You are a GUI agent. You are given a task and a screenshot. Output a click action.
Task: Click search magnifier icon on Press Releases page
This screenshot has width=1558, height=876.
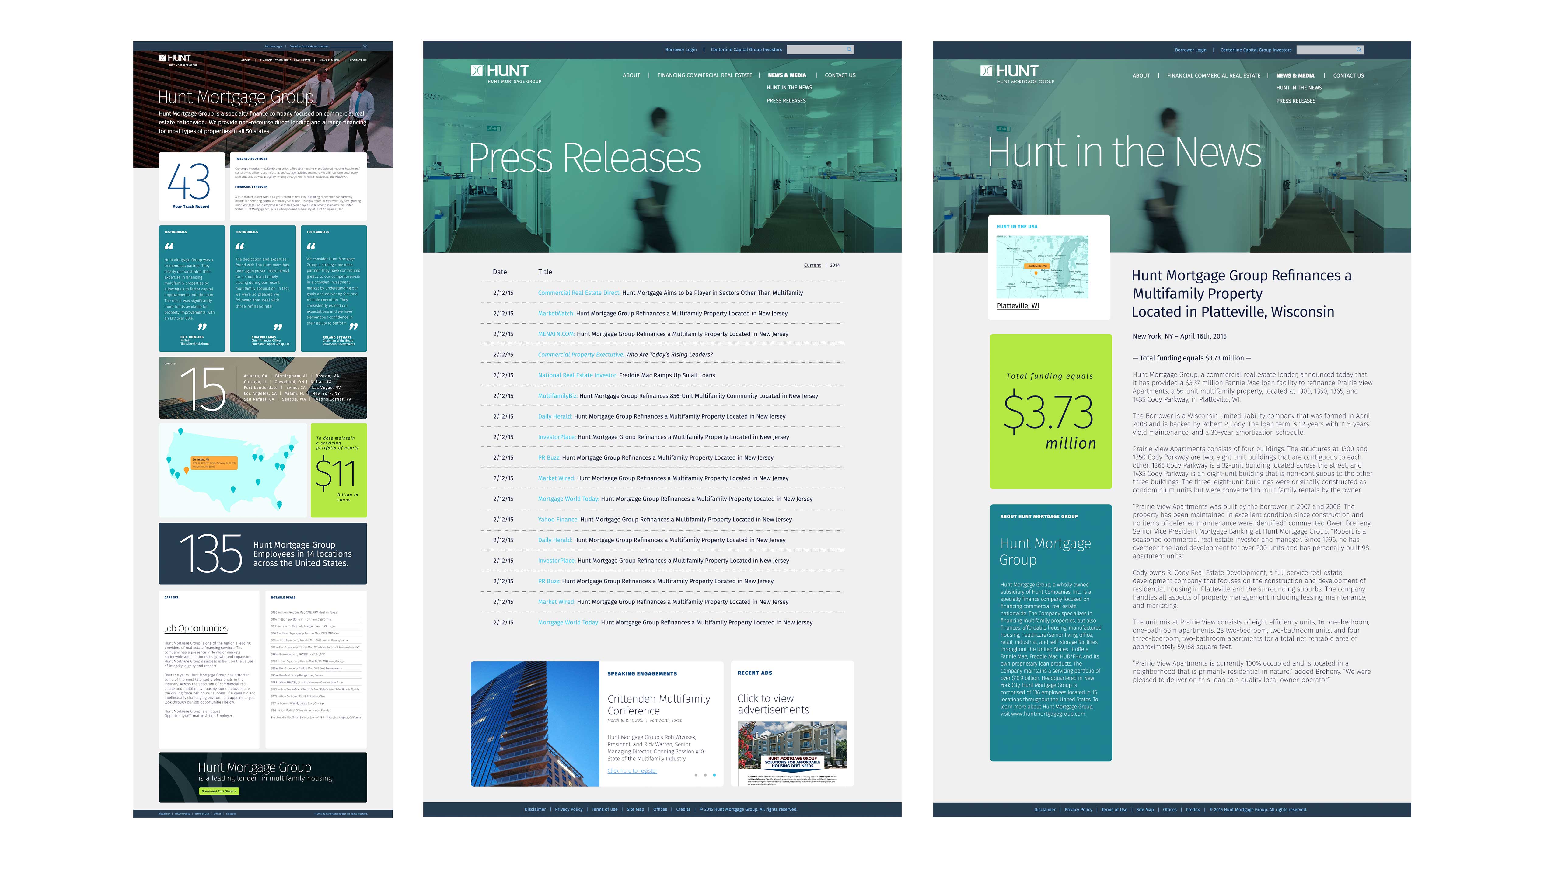pos(849,50)
